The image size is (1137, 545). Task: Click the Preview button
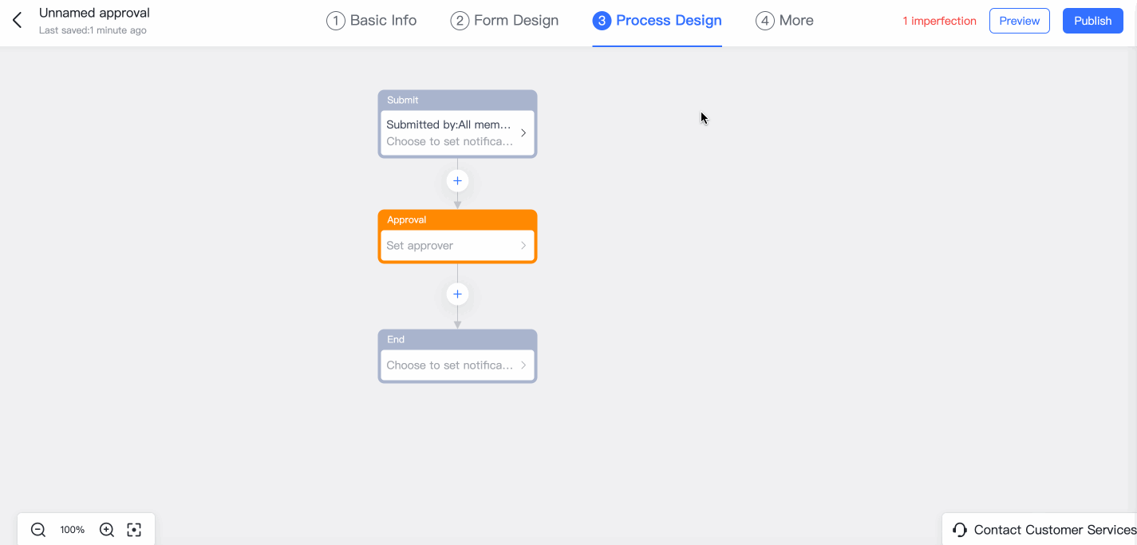1019,20
